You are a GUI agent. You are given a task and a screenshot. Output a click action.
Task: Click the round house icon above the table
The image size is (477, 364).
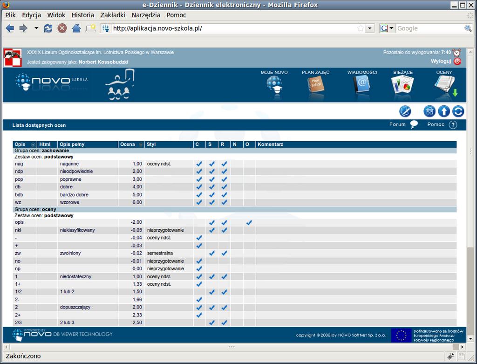click(429, 111)
